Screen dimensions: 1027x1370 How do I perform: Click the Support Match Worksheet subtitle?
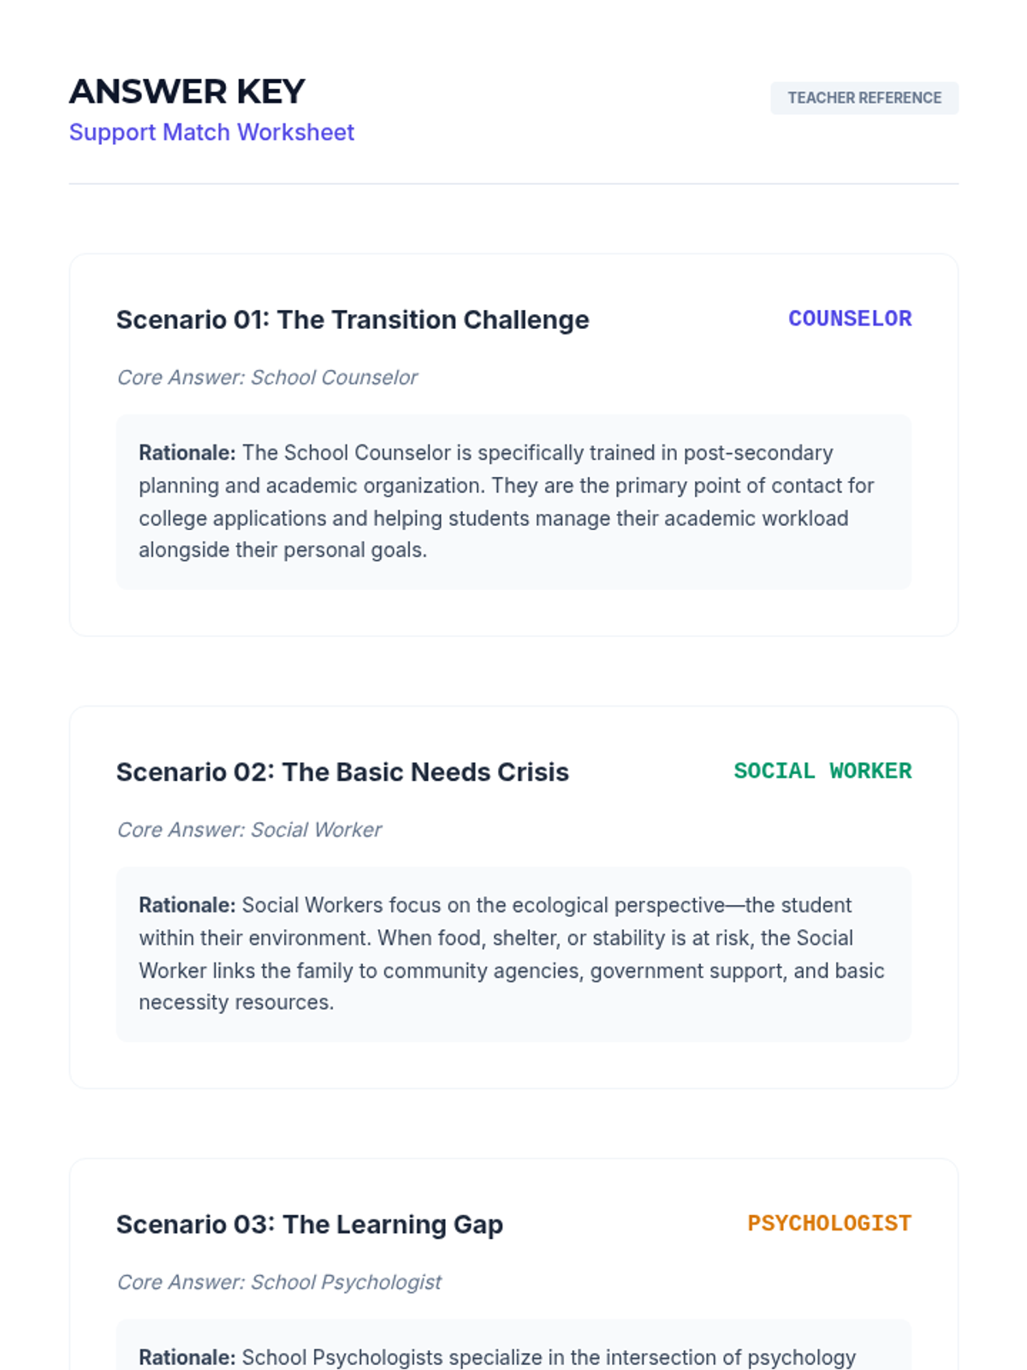click(x=211, y=132)
